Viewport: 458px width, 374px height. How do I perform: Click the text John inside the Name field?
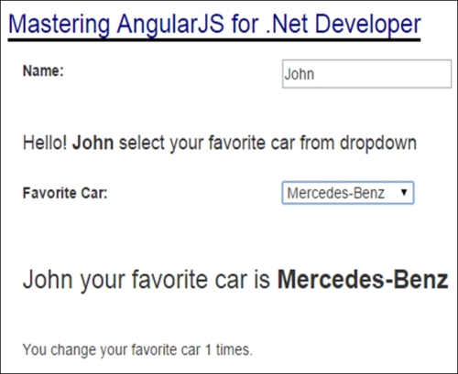(x=300, y=74)
